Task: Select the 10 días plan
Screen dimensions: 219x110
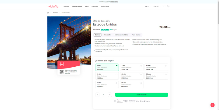Action: click(x=156, y=67)
